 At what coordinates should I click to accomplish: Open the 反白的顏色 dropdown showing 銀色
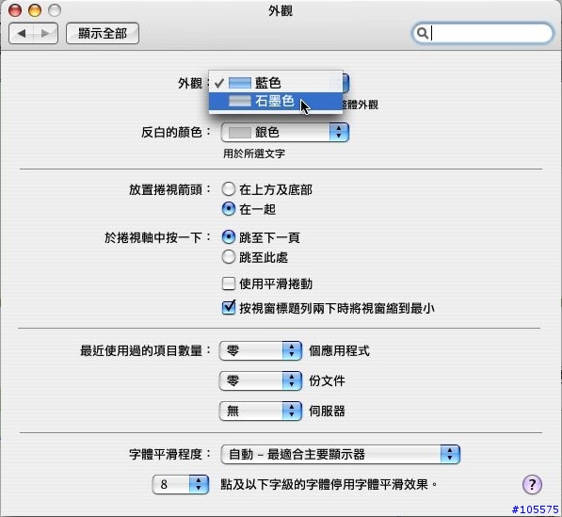[285, 132]
